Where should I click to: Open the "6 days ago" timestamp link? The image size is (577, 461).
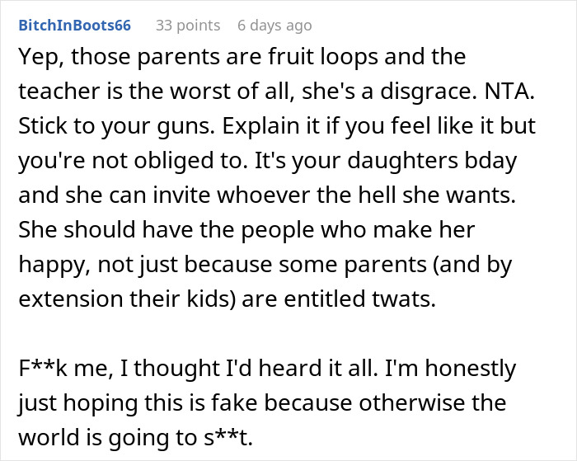274,26
